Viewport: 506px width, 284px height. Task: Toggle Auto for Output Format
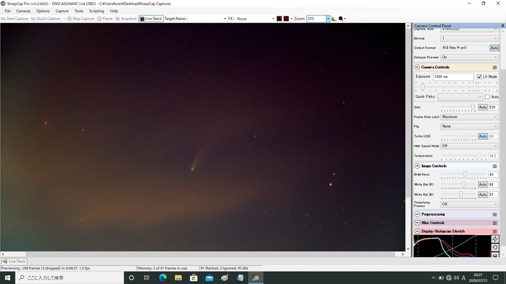494,48
